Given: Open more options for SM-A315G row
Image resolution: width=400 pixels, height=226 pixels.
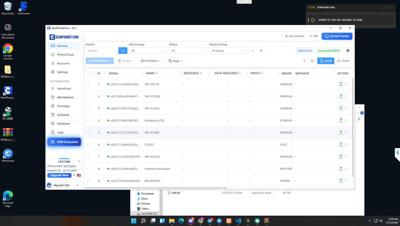Looking at the screenshot, I should (346, 157).
